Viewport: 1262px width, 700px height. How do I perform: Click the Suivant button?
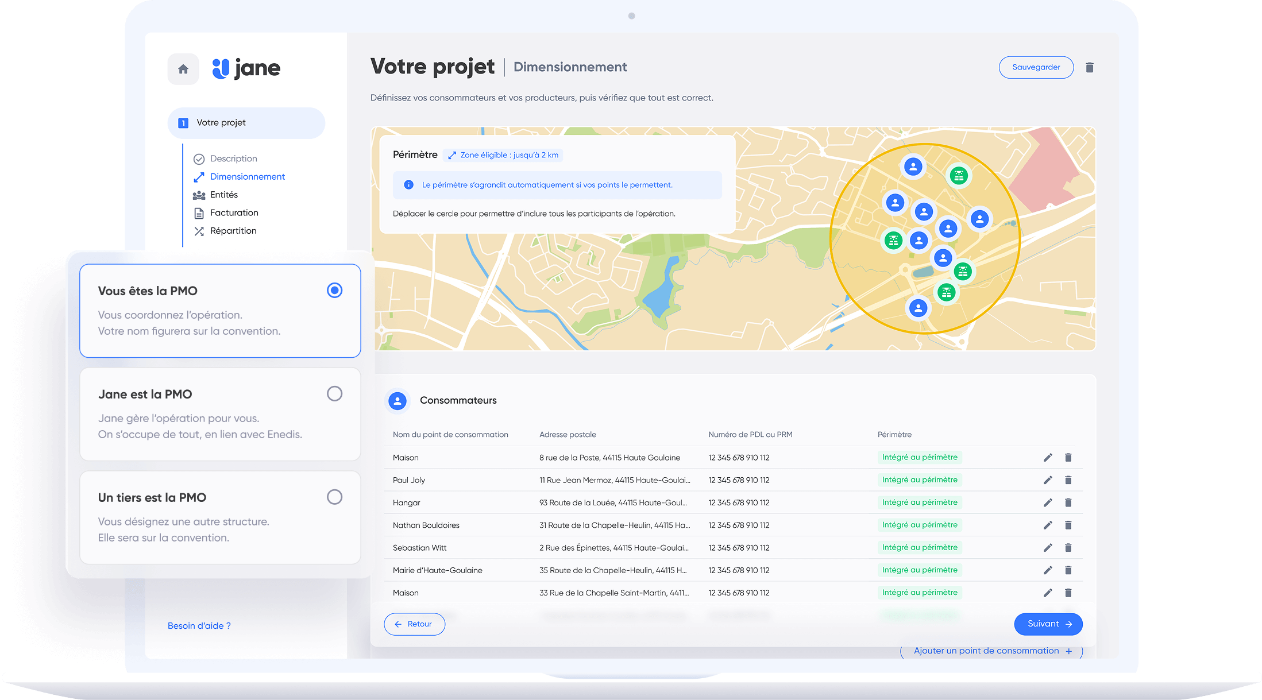[x=1048, y=624]
